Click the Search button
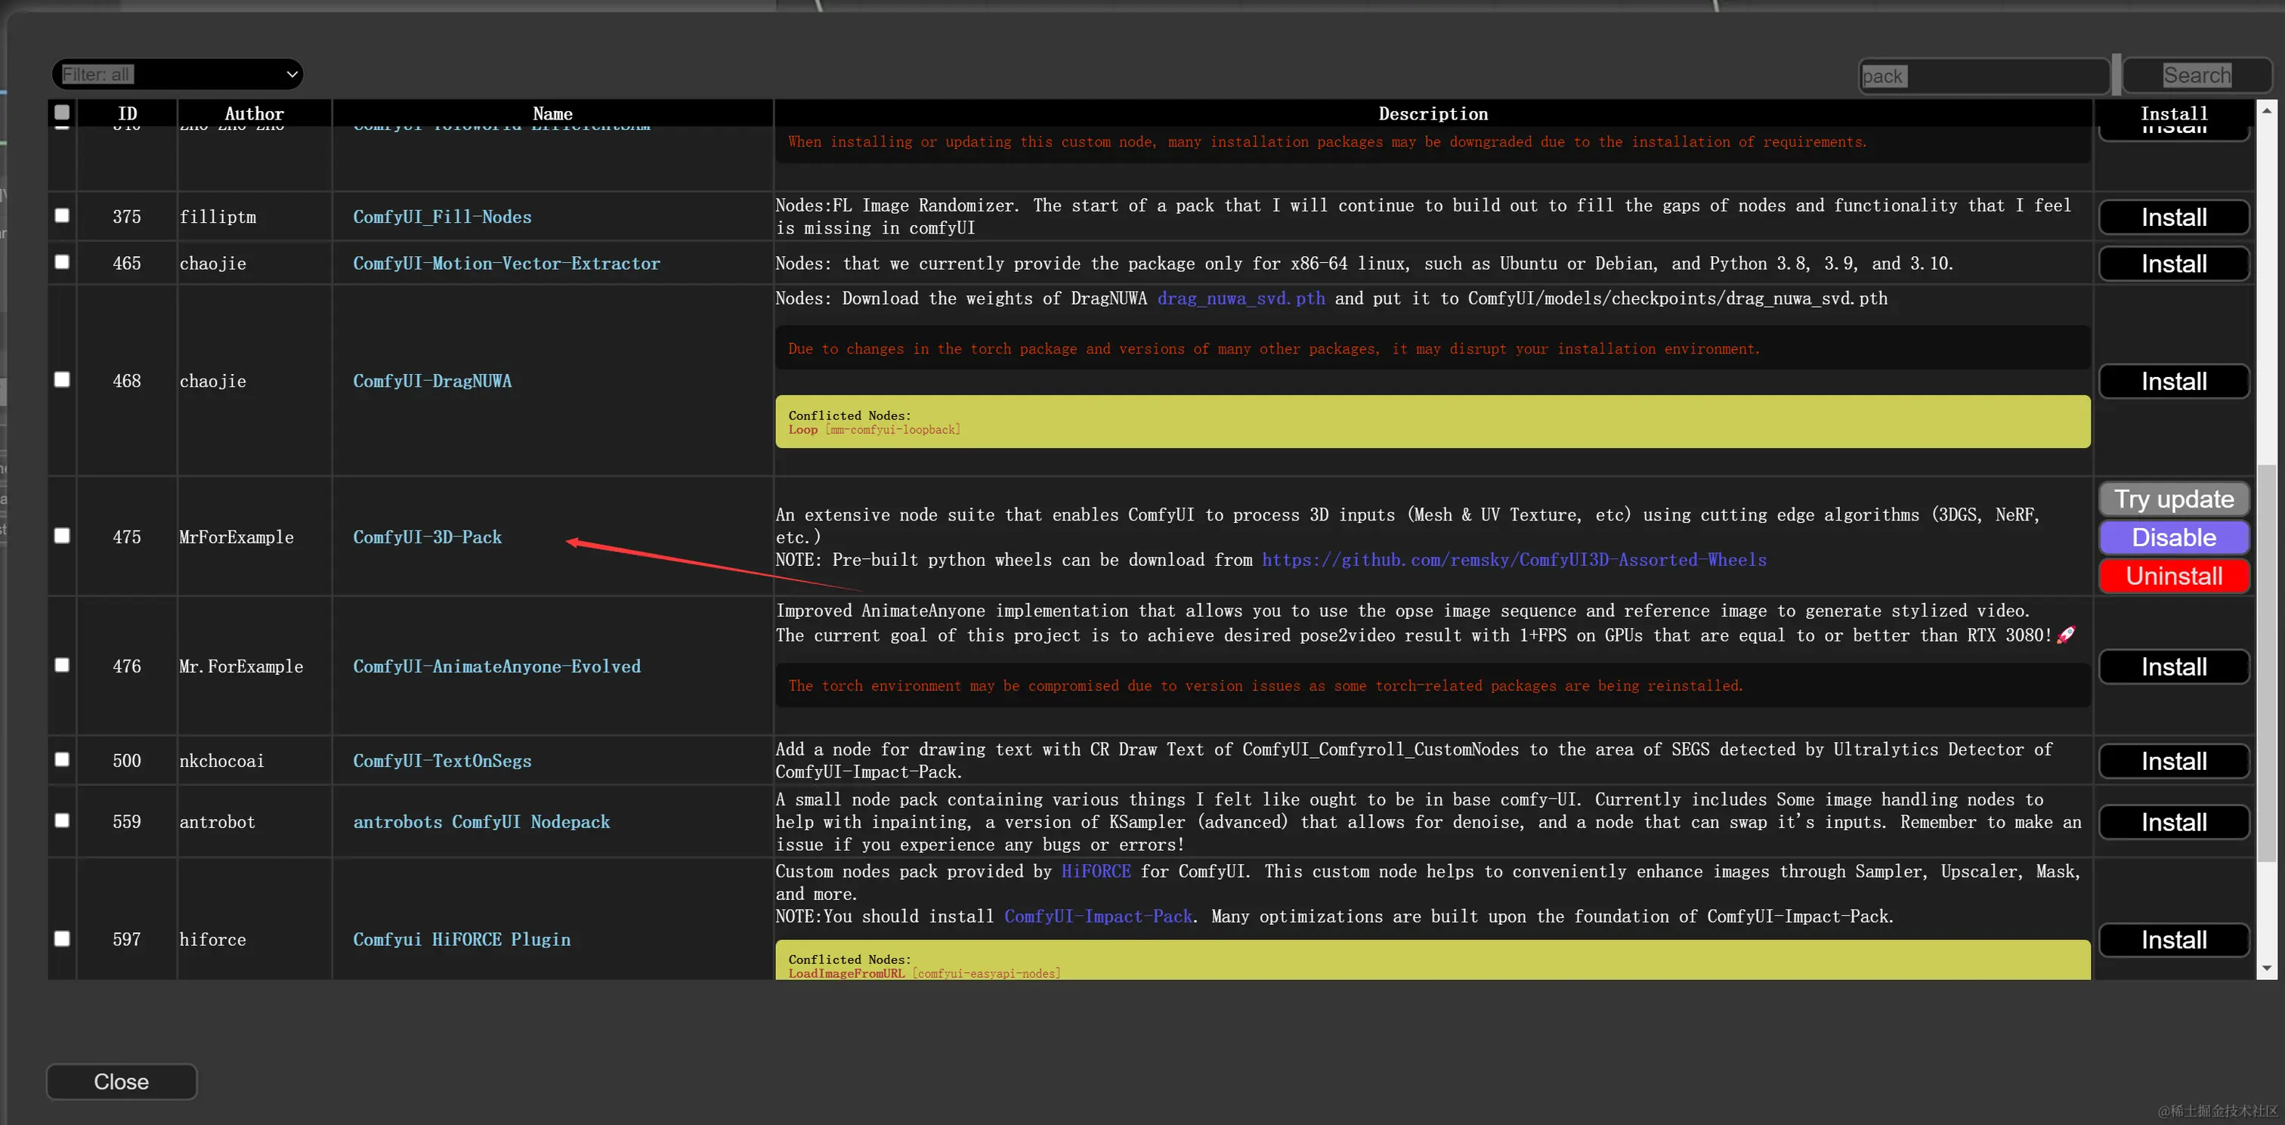The width and height of the screenshot is (2285, 1125). 2197,76
